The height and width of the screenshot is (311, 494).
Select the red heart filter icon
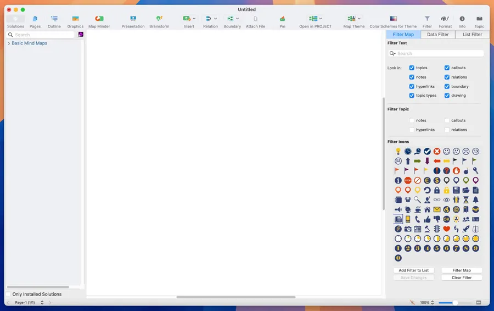pyautogui.click(x=446, y=229)
